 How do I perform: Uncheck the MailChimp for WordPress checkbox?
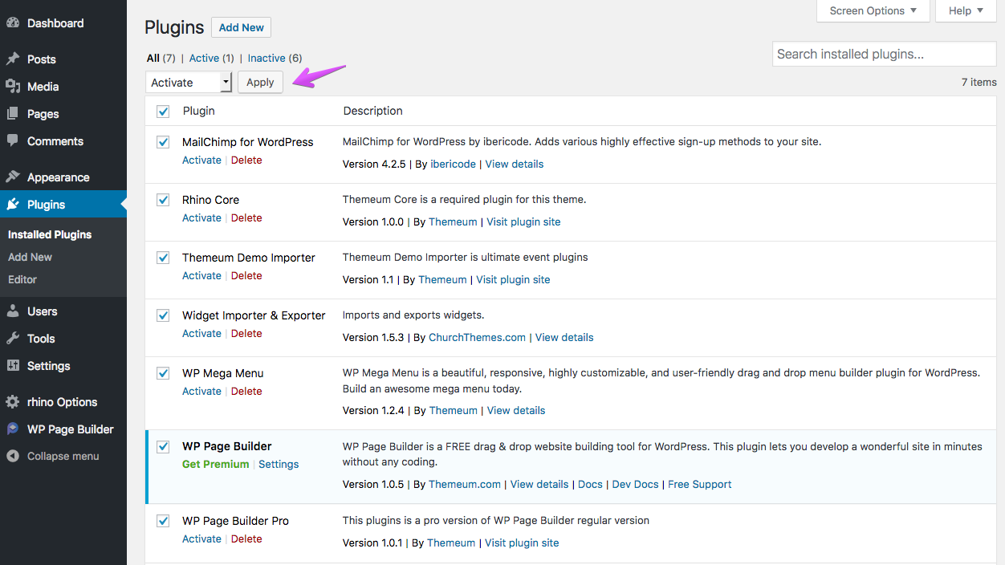point(163,142)
